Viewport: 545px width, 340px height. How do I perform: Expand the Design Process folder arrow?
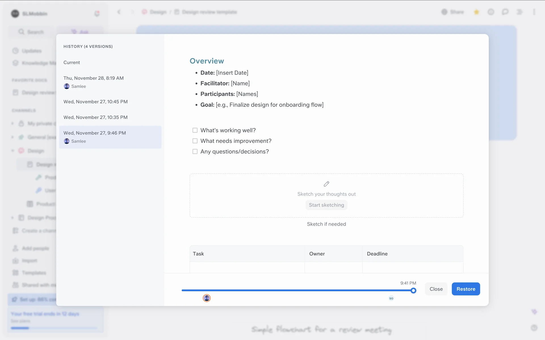(12, 218)
